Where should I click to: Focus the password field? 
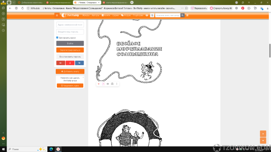coord(70,32)
